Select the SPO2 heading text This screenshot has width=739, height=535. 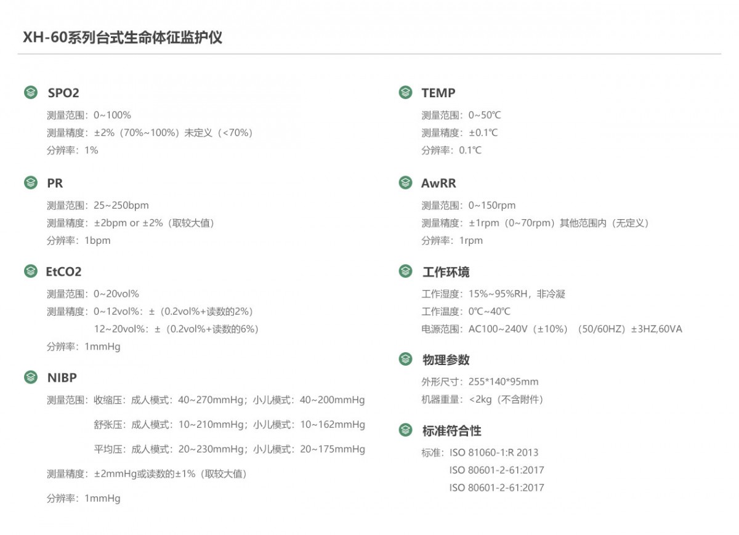[x=63, y=94]
